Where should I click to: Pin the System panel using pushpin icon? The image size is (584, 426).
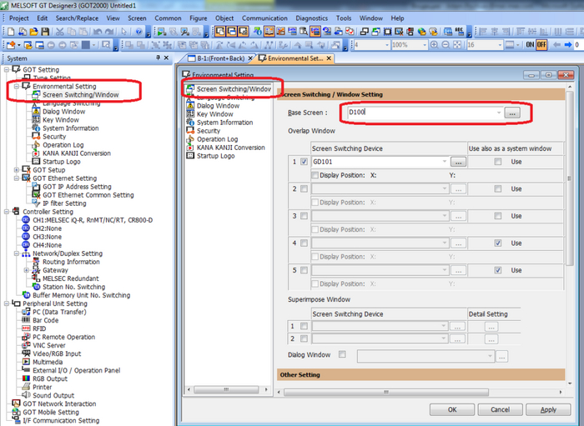click(x=159, y=58)
